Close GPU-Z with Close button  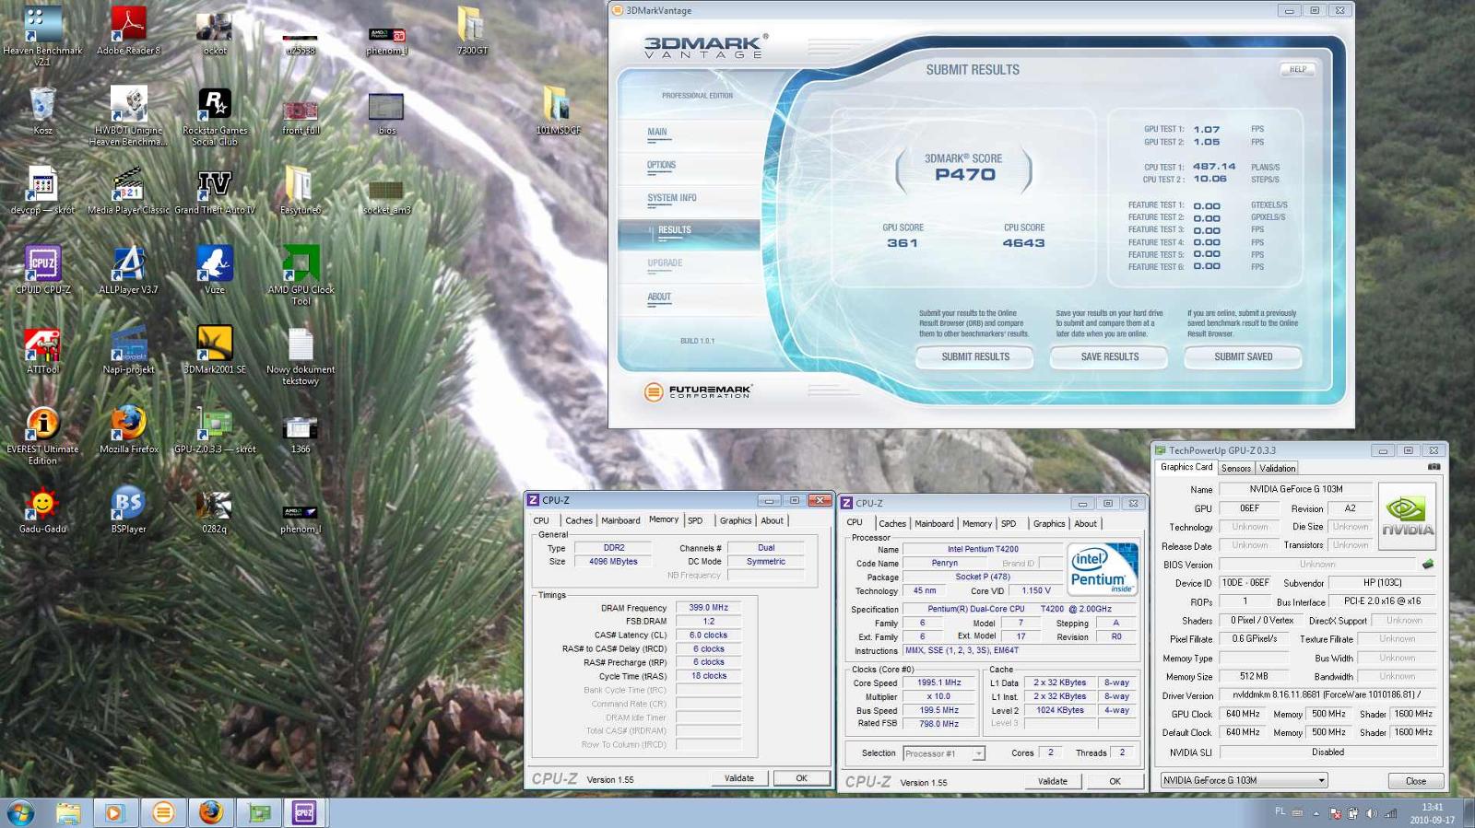[x=1416, y=781]
